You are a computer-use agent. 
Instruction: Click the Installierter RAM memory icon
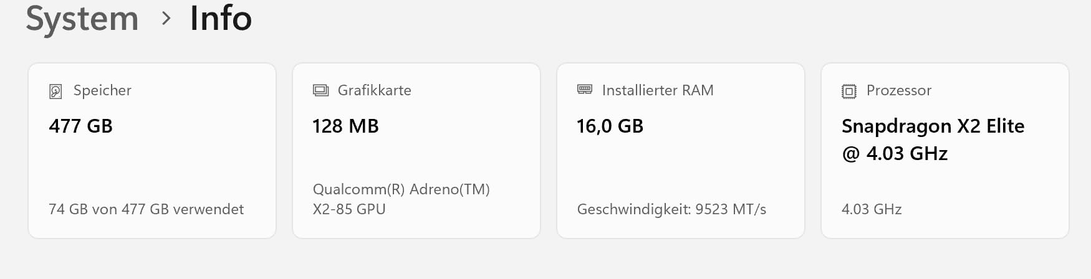coord(585,90)
